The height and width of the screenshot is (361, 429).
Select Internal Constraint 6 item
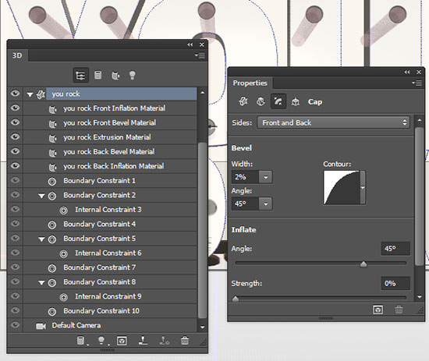[x=108, y=253]
